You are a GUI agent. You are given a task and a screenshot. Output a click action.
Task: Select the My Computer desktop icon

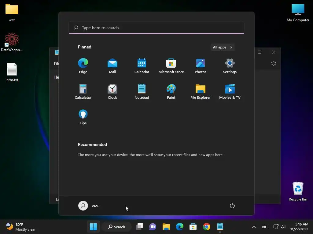click(298, 12)
